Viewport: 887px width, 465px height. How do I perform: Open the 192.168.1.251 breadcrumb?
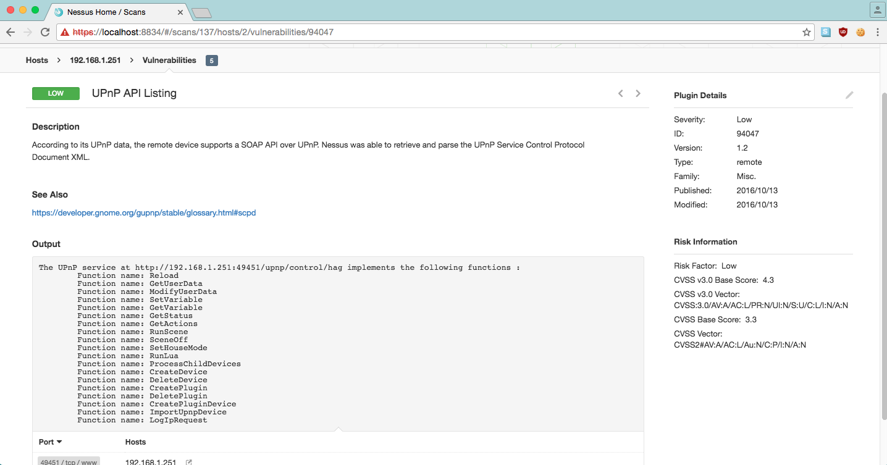95,60
